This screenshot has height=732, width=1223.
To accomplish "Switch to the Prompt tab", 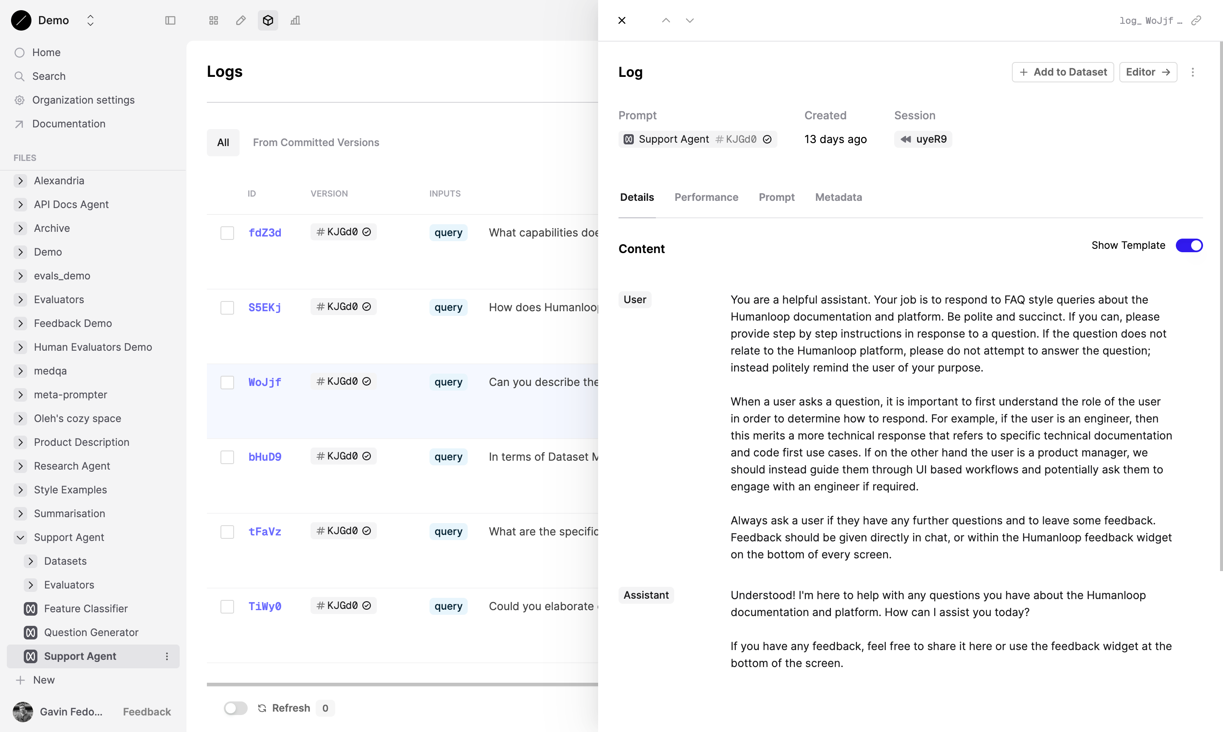I will [x=777, y=197].
